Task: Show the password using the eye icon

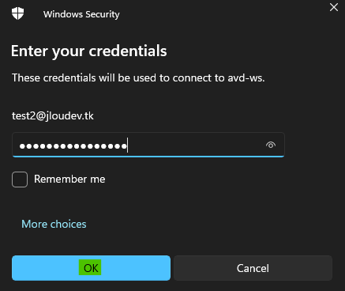Action: point(271,145)
